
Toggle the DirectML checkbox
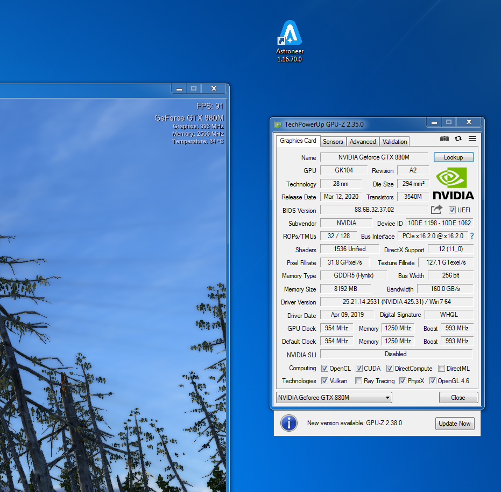pos(442,369)
